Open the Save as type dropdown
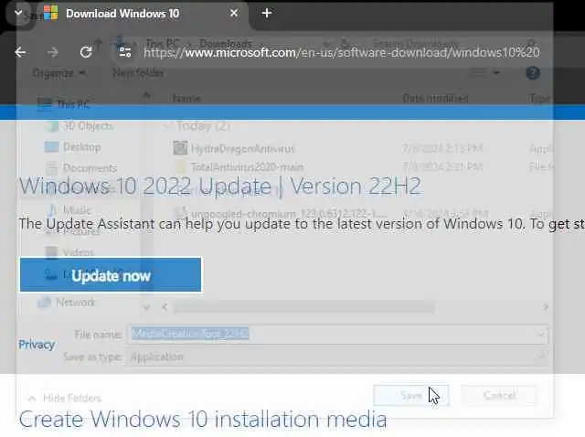 [337, 357]
